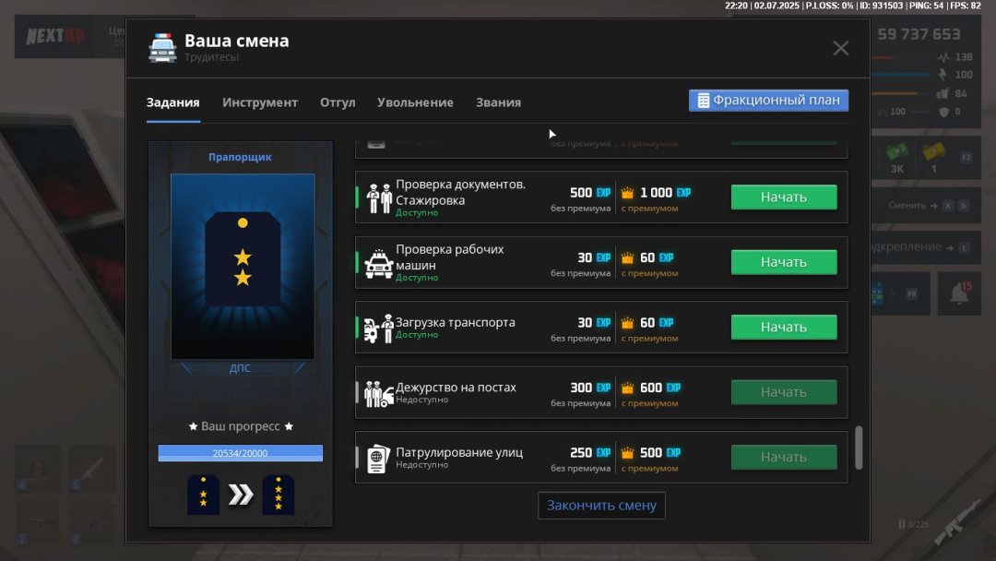The width and height of the screenshot is (996, 561).
Task: Open the Отгул tab
Action: pyautogui.click(x=338, y=102)
